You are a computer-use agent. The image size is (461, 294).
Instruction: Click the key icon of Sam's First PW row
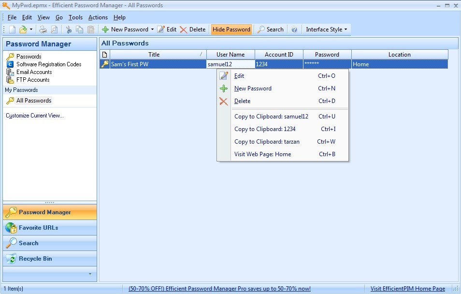105,64
